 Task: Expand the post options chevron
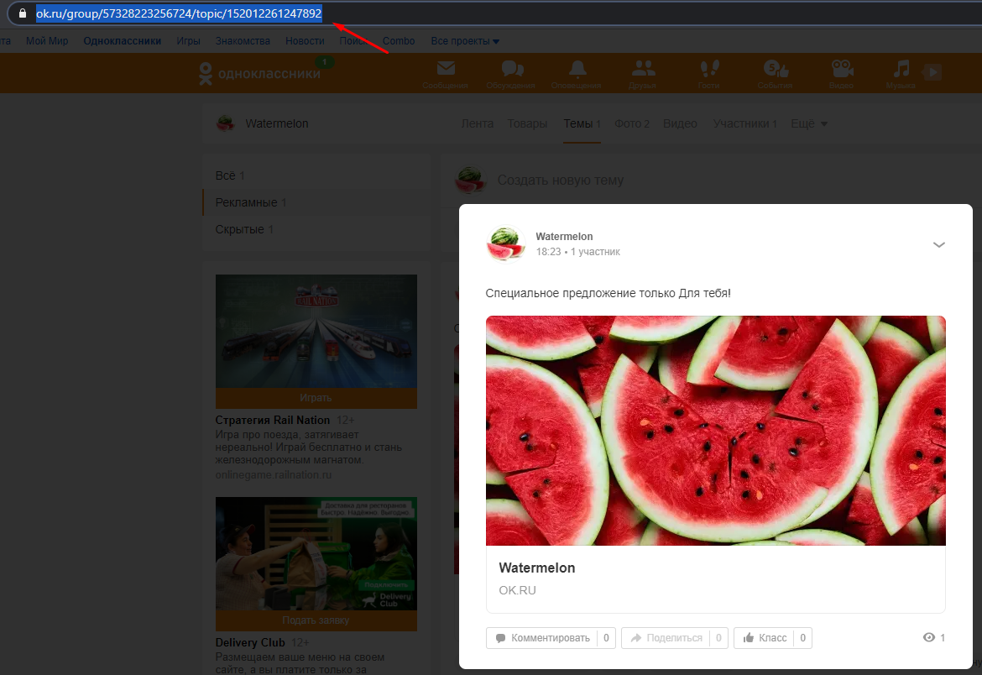939,244
